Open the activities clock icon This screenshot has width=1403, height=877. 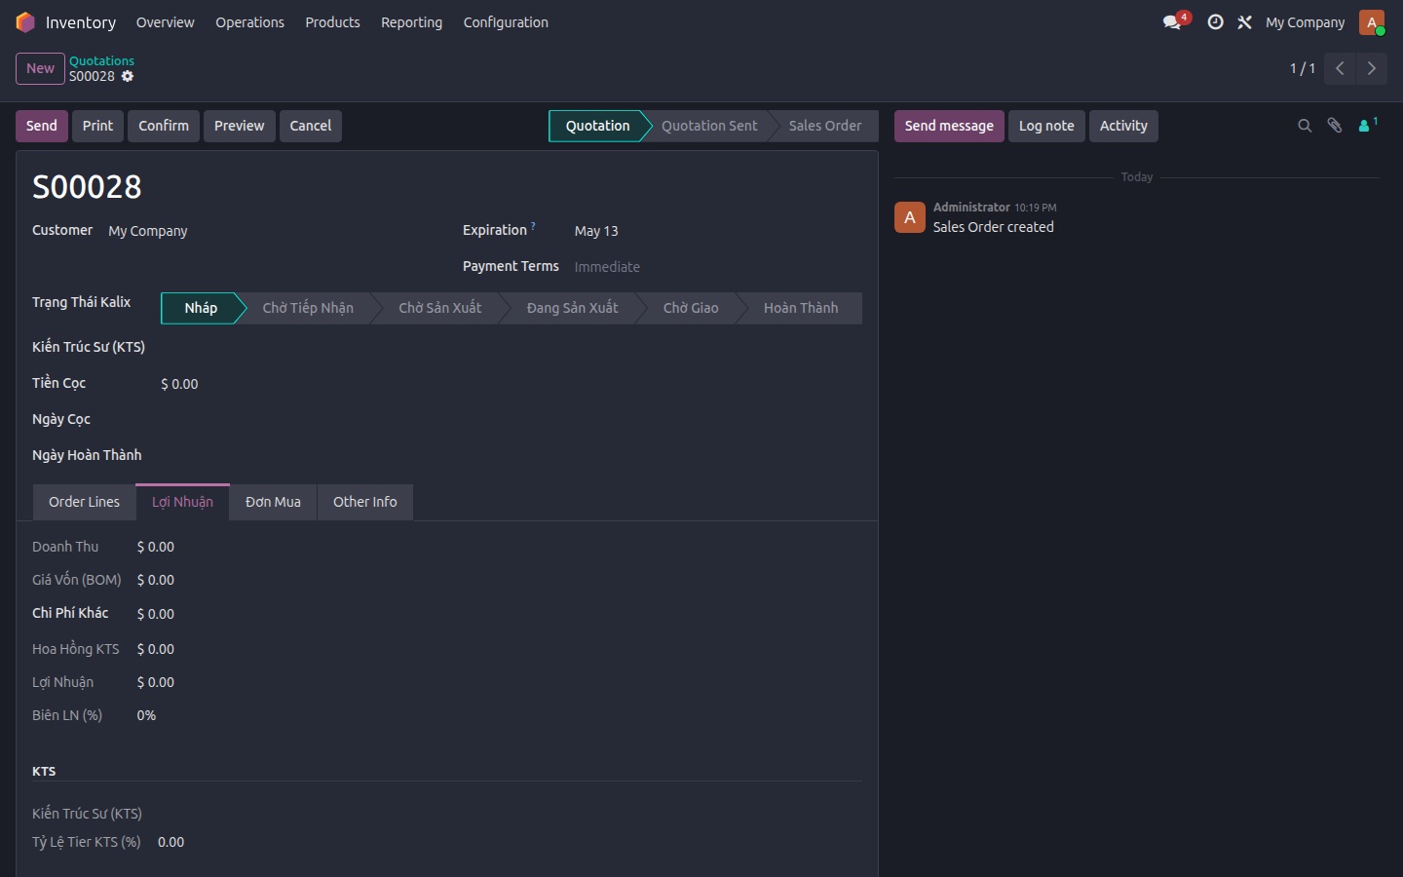pos(1215,22)
